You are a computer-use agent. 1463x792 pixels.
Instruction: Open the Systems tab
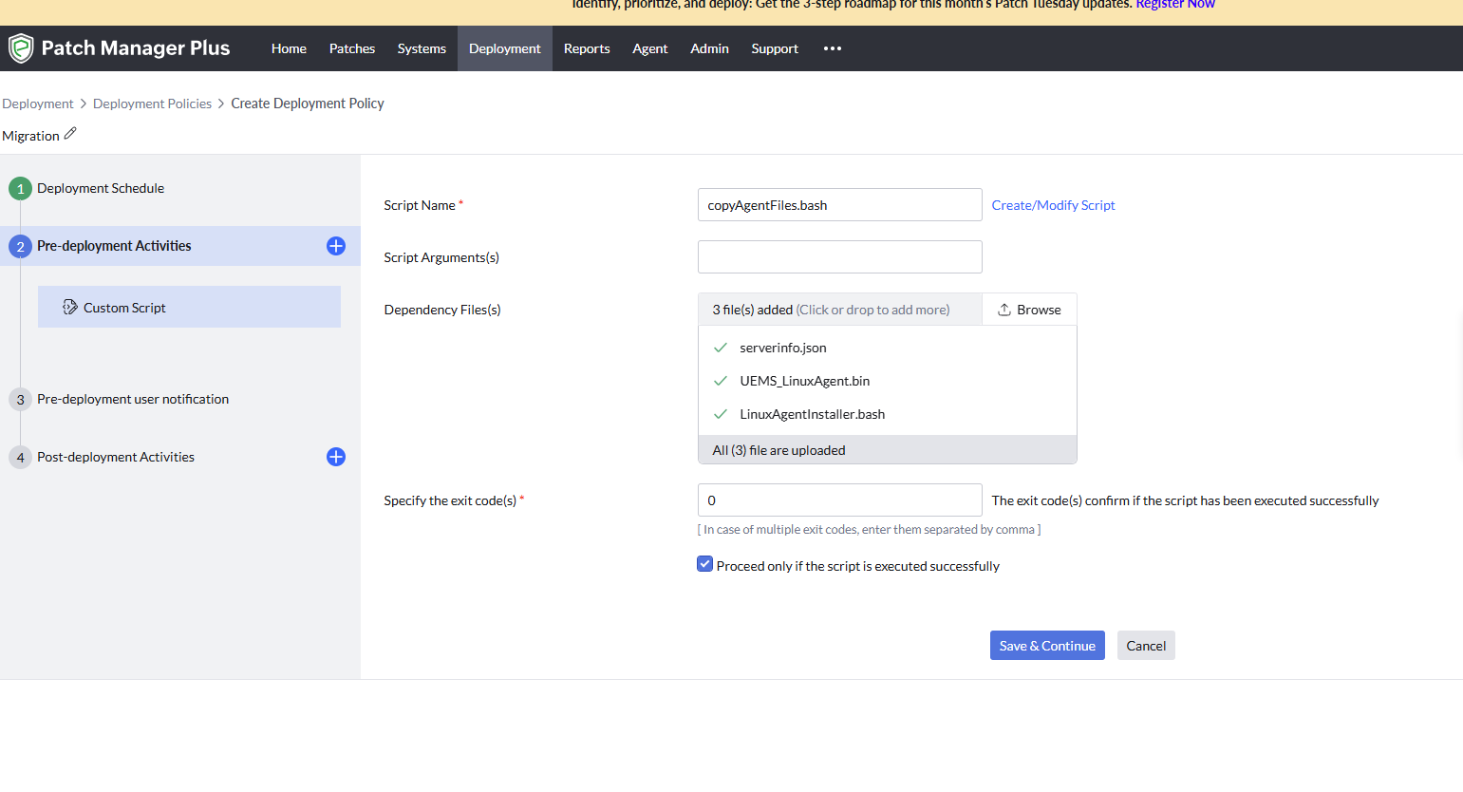[x=422, y=48]
